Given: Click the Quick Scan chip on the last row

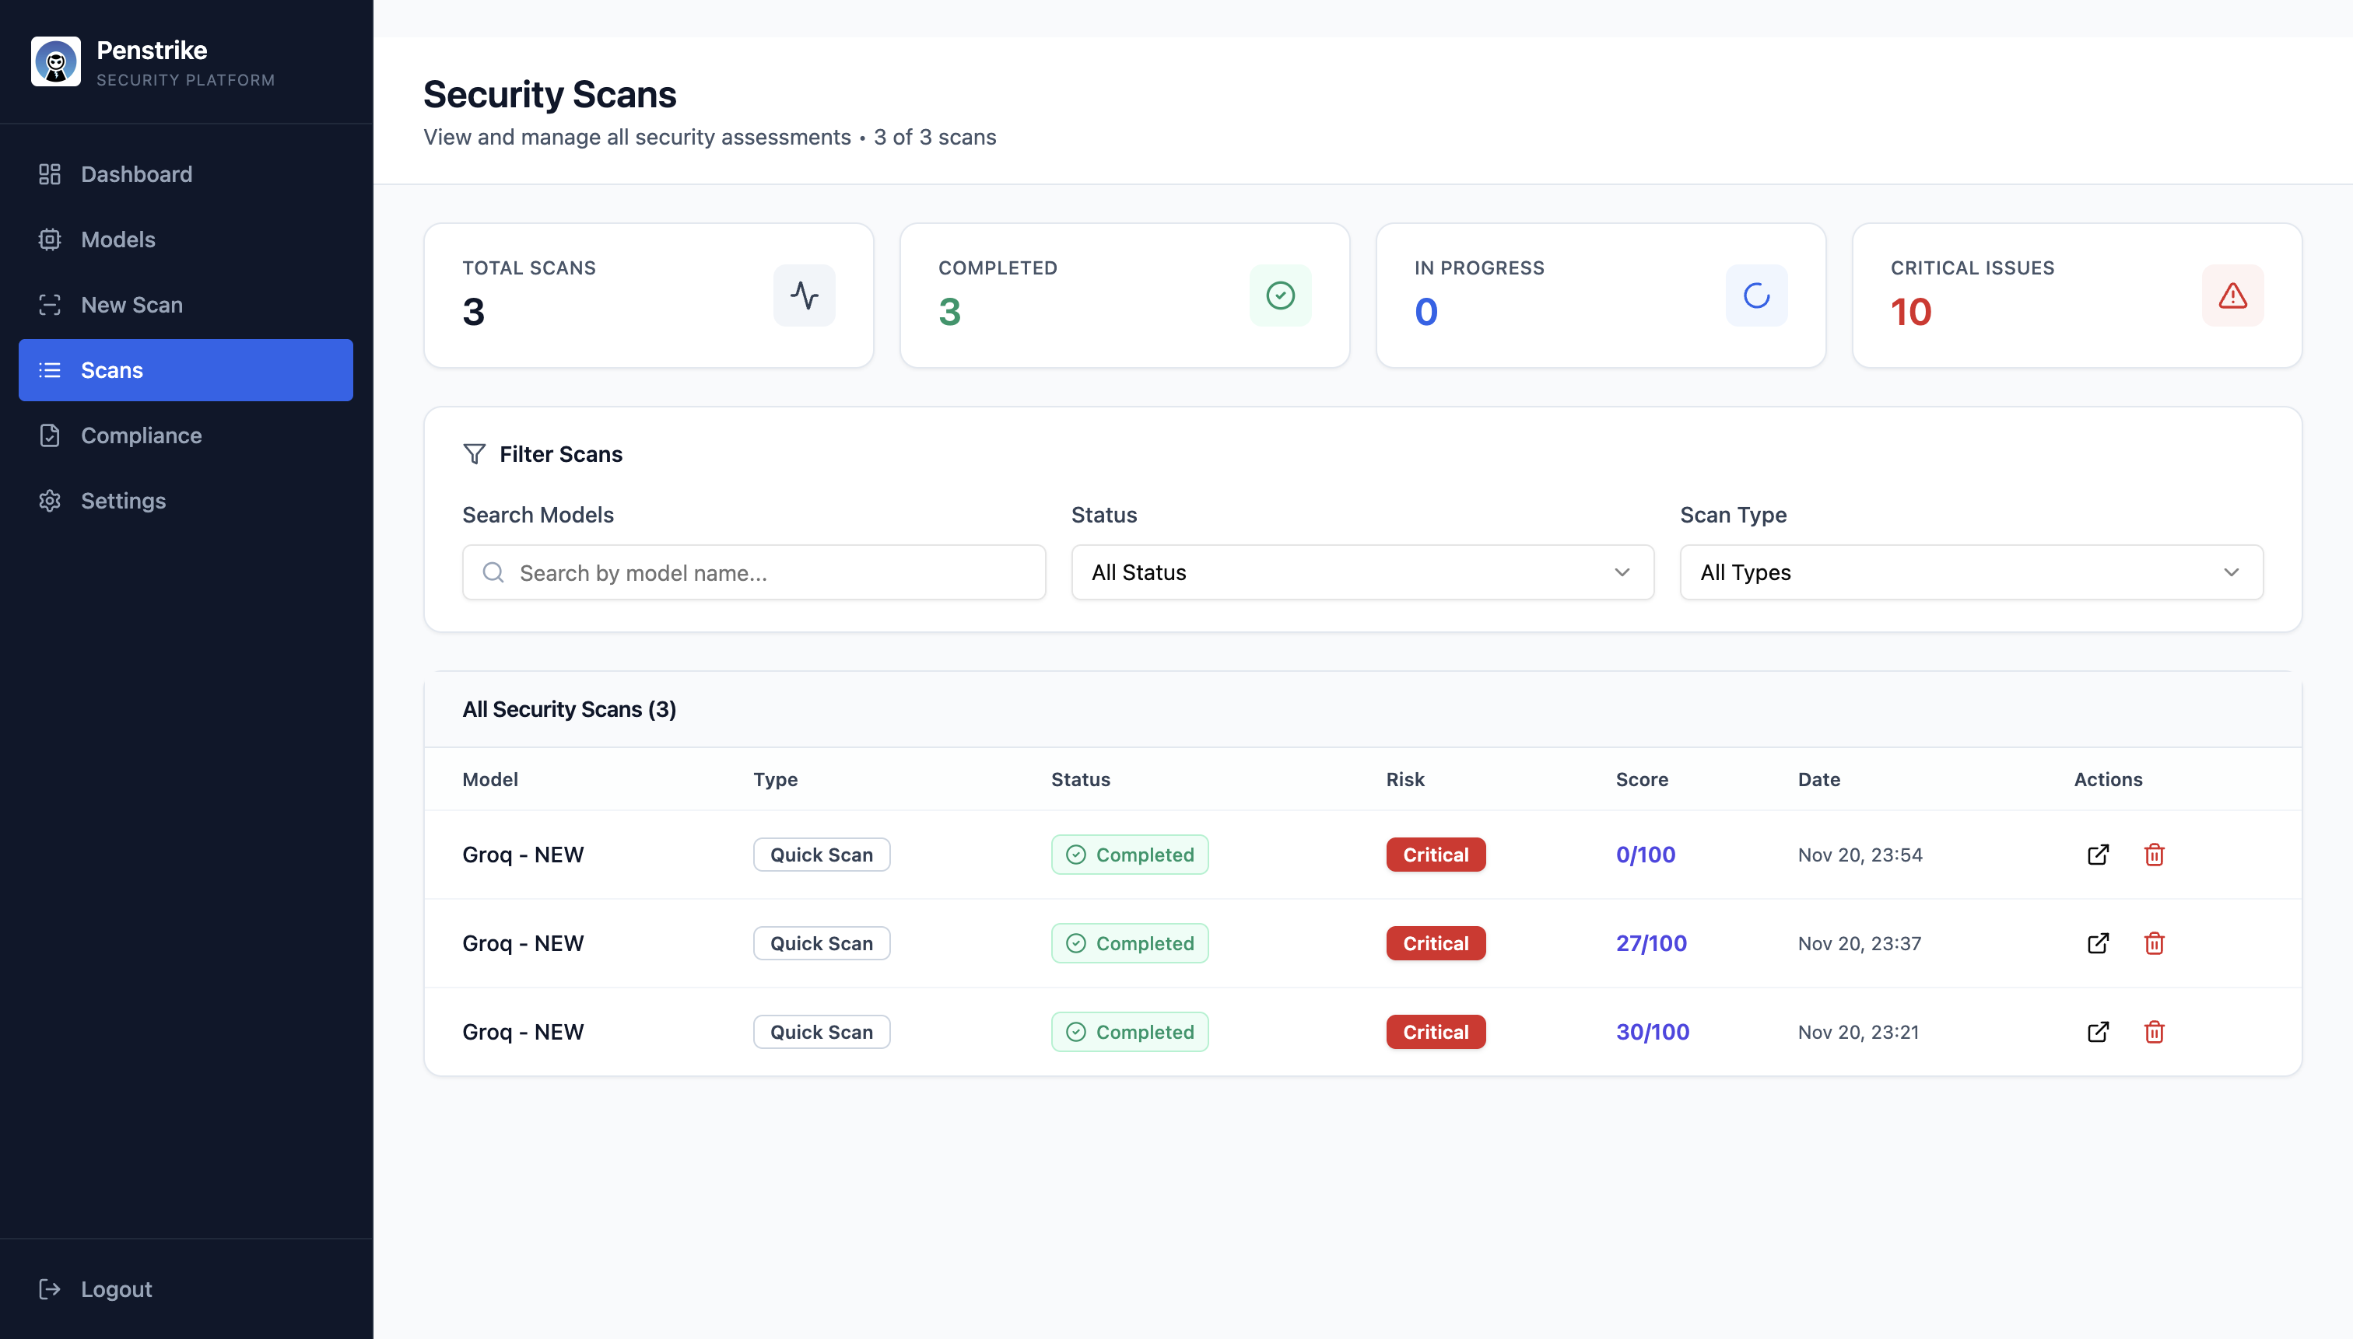Looking at the screenshot, I should tap(821, 1032).
